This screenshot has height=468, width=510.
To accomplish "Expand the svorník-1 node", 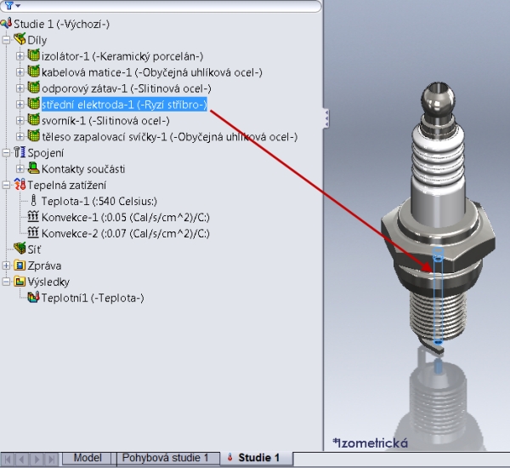I will (20, 121).
